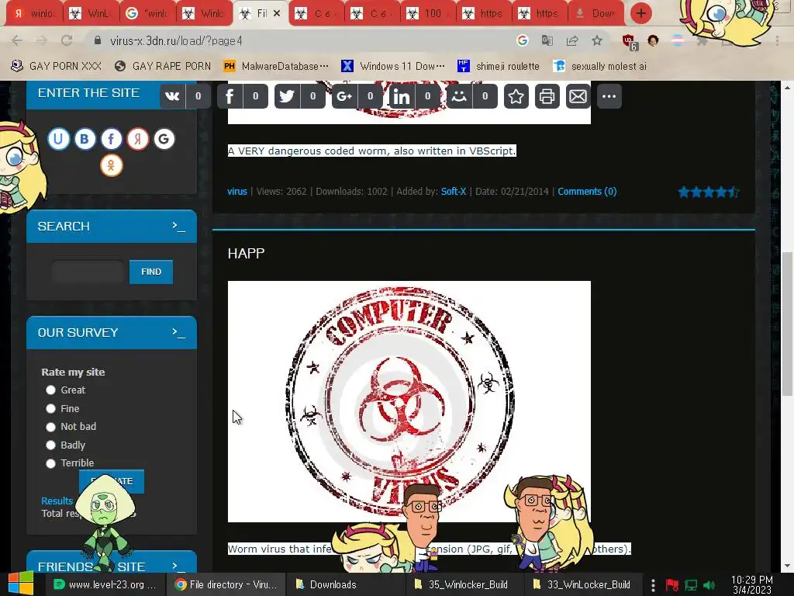This screenshot has height=596, width=794.
Task: Open the volume speaker tray icon
Action: 709,585
